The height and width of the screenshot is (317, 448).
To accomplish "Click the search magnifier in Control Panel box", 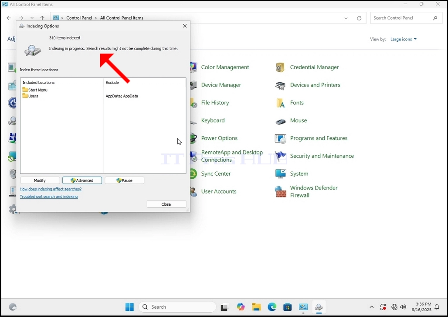I will click(x=435, y=18).
